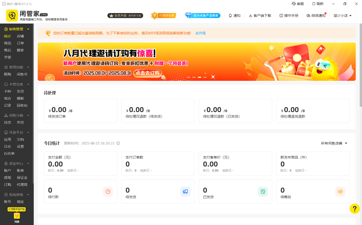The image size is (362, 225).
Task: Open 客服 customer service
Action: (x=298, y=4)
